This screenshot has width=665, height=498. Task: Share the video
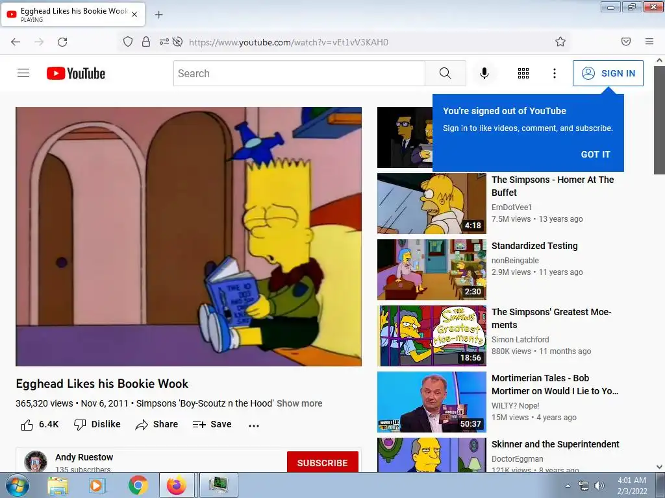(x=157, y=424)
